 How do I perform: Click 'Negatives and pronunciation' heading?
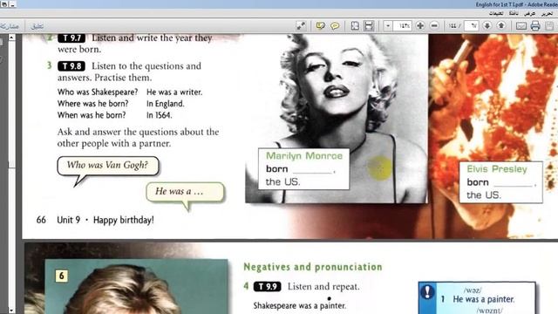(313, 267)
